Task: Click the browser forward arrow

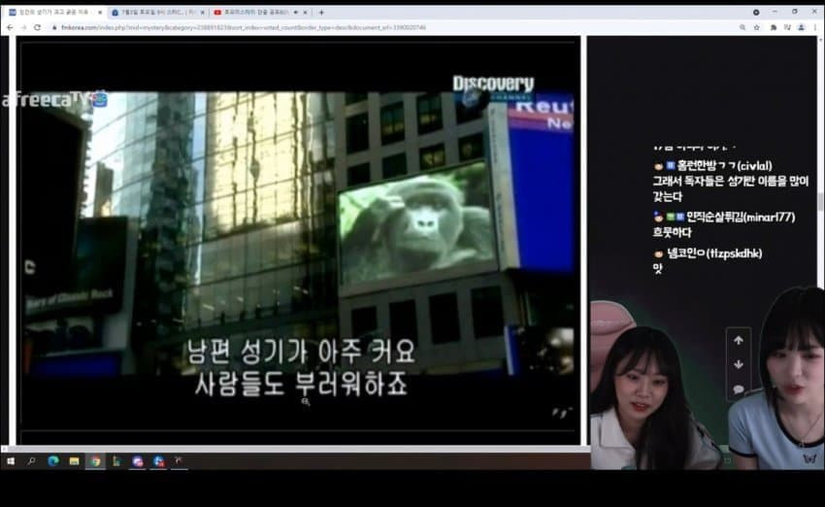Action: tap(23, 27)
